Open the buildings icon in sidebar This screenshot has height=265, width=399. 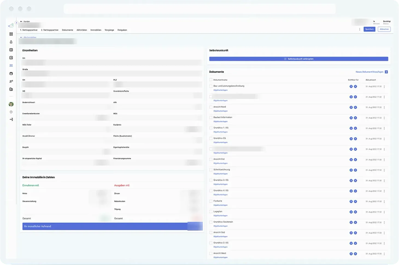click(11, 89)
